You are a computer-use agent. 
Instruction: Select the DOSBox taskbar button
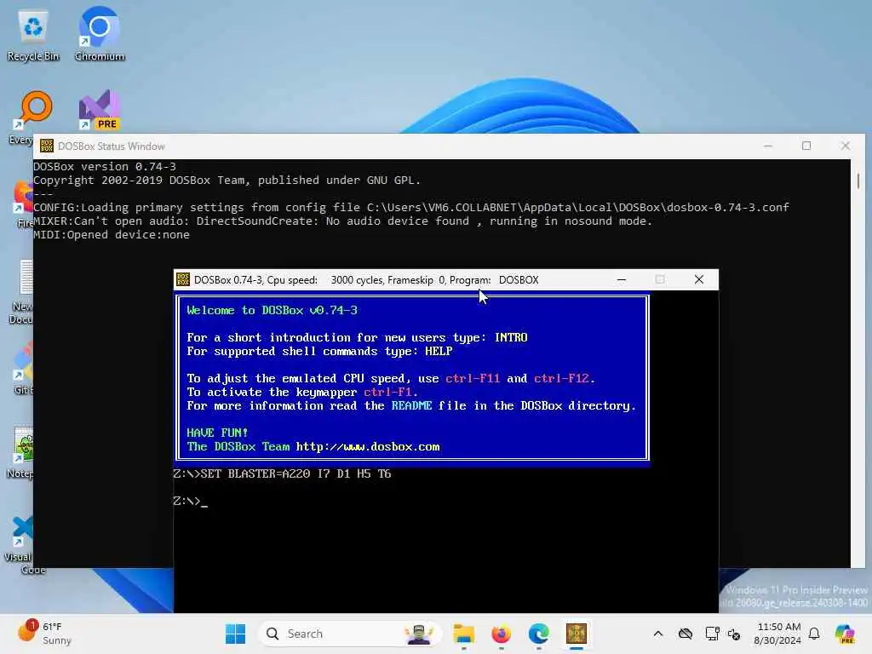(577, 634)
